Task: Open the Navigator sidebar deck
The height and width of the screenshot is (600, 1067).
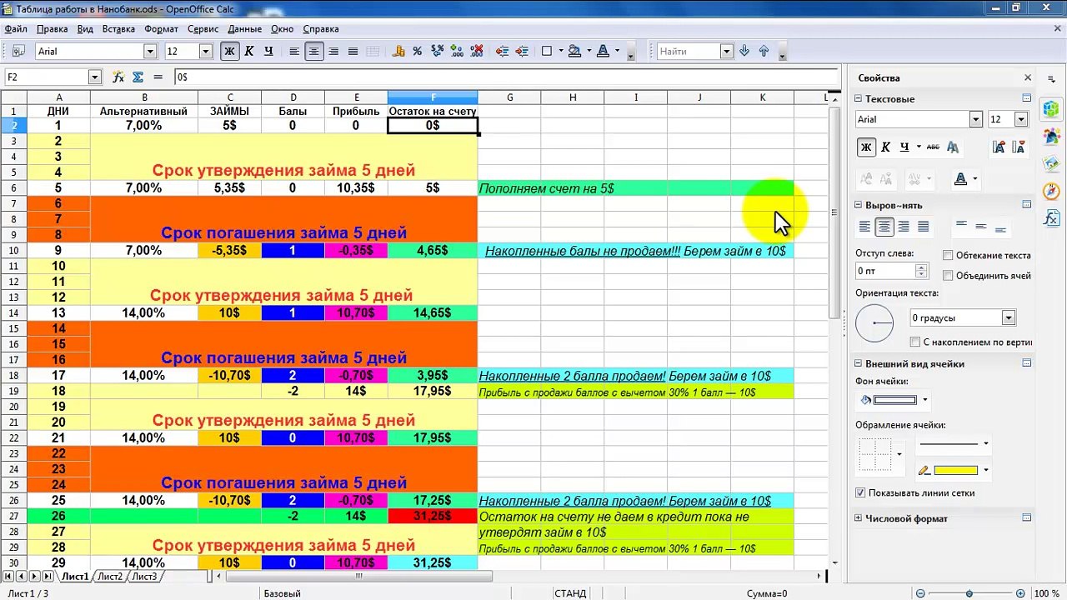Action: 1052,191
